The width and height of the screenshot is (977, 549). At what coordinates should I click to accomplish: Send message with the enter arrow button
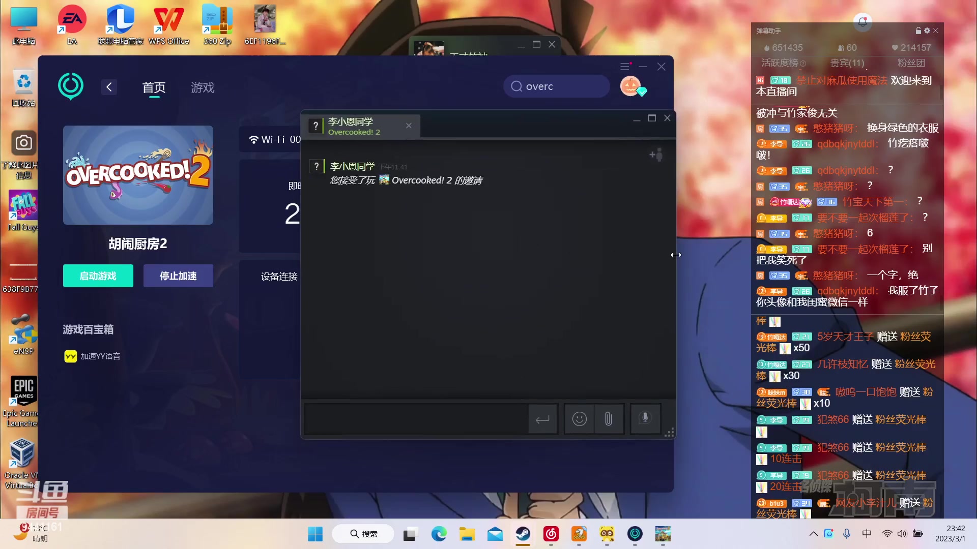click(543, 419)
